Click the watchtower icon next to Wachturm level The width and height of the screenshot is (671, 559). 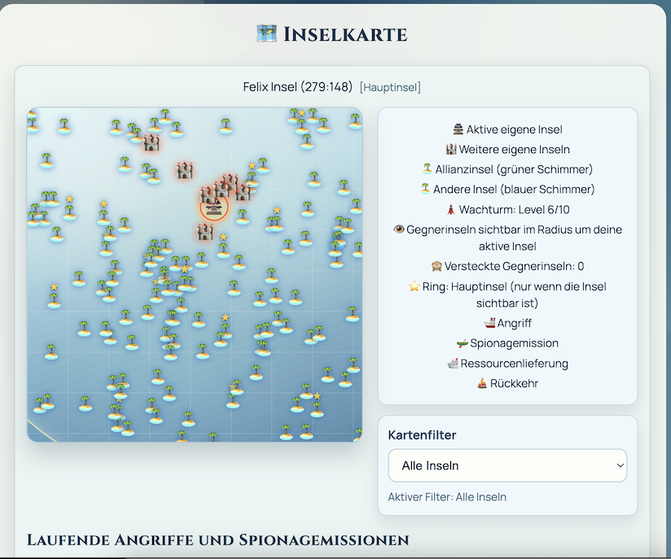451,209
